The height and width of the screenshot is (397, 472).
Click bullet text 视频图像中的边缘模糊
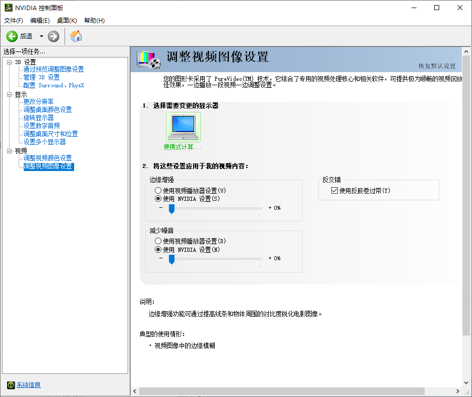tap(185, 346)
